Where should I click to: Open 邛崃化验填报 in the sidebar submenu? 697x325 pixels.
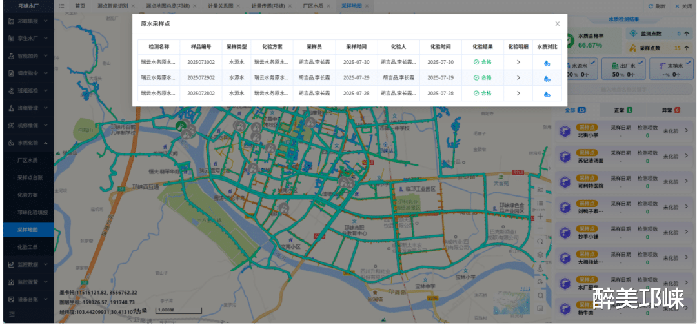coord(28,212)
